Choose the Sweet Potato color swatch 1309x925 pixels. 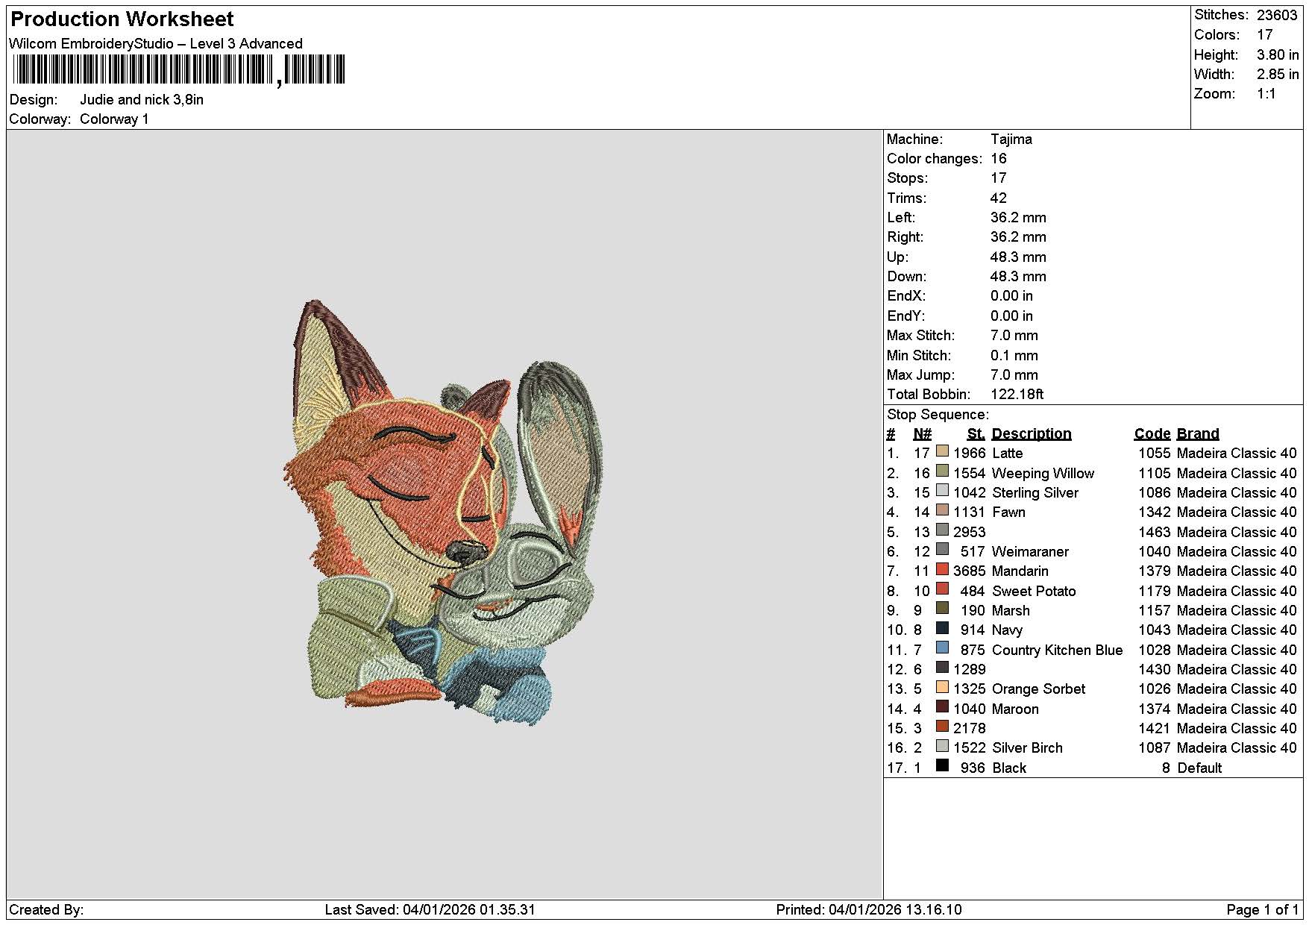pyautogui.click(x=942, y=589)
